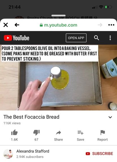
Task: Open browser options three-dot menu
Action: click(x=111, y=25)
